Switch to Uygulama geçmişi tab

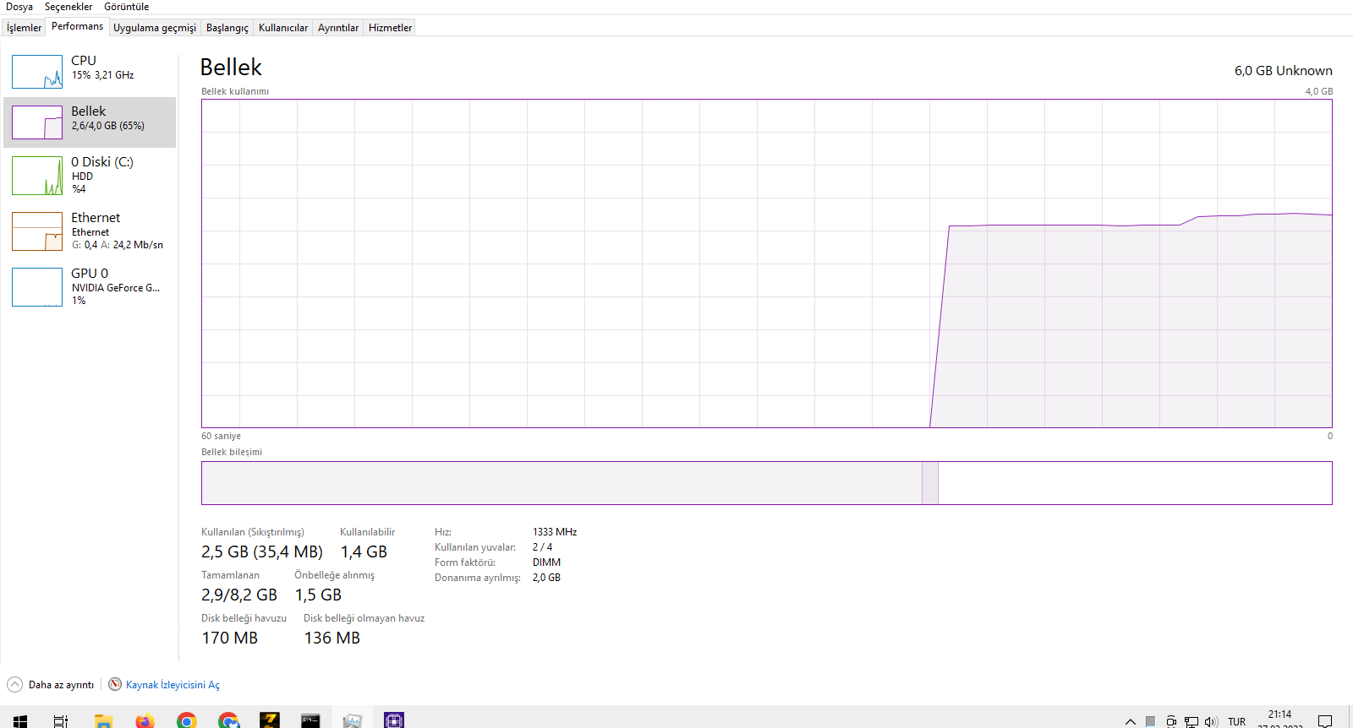tap(155, 28)
